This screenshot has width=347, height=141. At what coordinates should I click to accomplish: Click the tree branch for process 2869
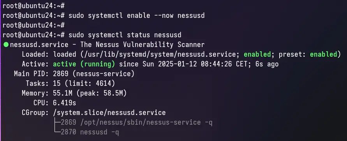pyautogui.click(x=57, y=122)
